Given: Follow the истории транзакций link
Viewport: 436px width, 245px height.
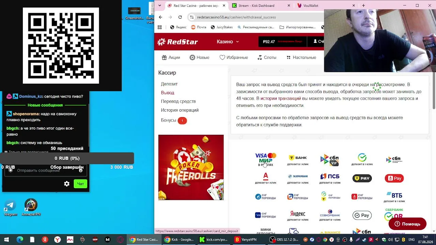Looking at the screenshot, I should [281, 99].
